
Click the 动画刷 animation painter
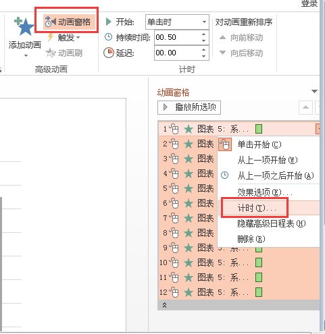click(64, 53)
